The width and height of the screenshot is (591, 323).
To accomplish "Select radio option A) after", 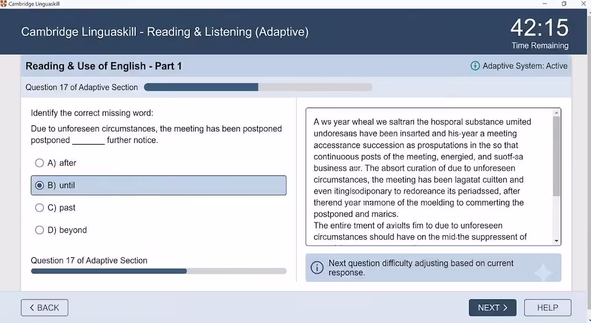I will click(39, 163).
